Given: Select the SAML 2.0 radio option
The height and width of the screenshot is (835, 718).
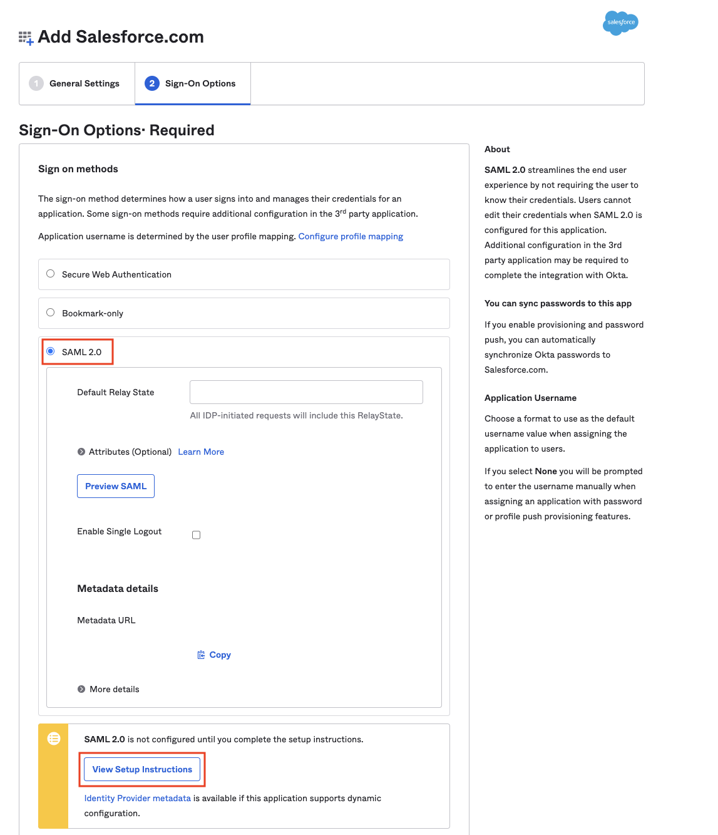Looking at the screenshot, I should click(51, 351).
